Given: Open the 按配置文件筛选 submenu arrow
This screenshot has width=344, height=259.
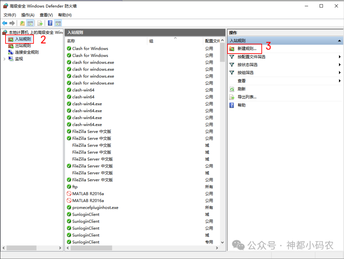Looking at the screenshot, I should tap(340, 57).
